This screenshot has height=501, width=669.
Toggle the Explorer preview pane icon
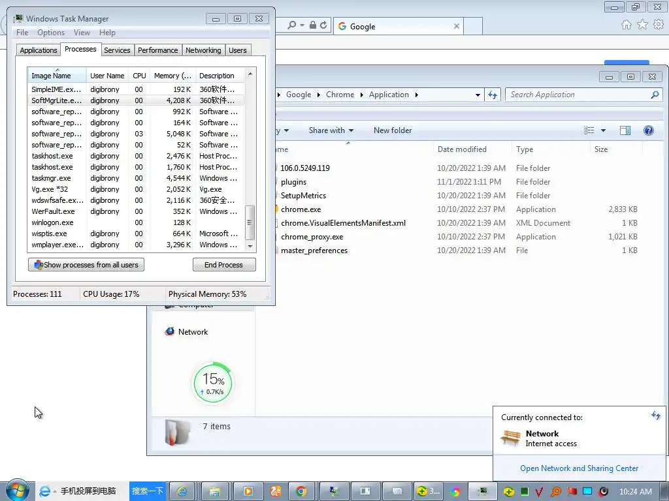tap(625, 130)
